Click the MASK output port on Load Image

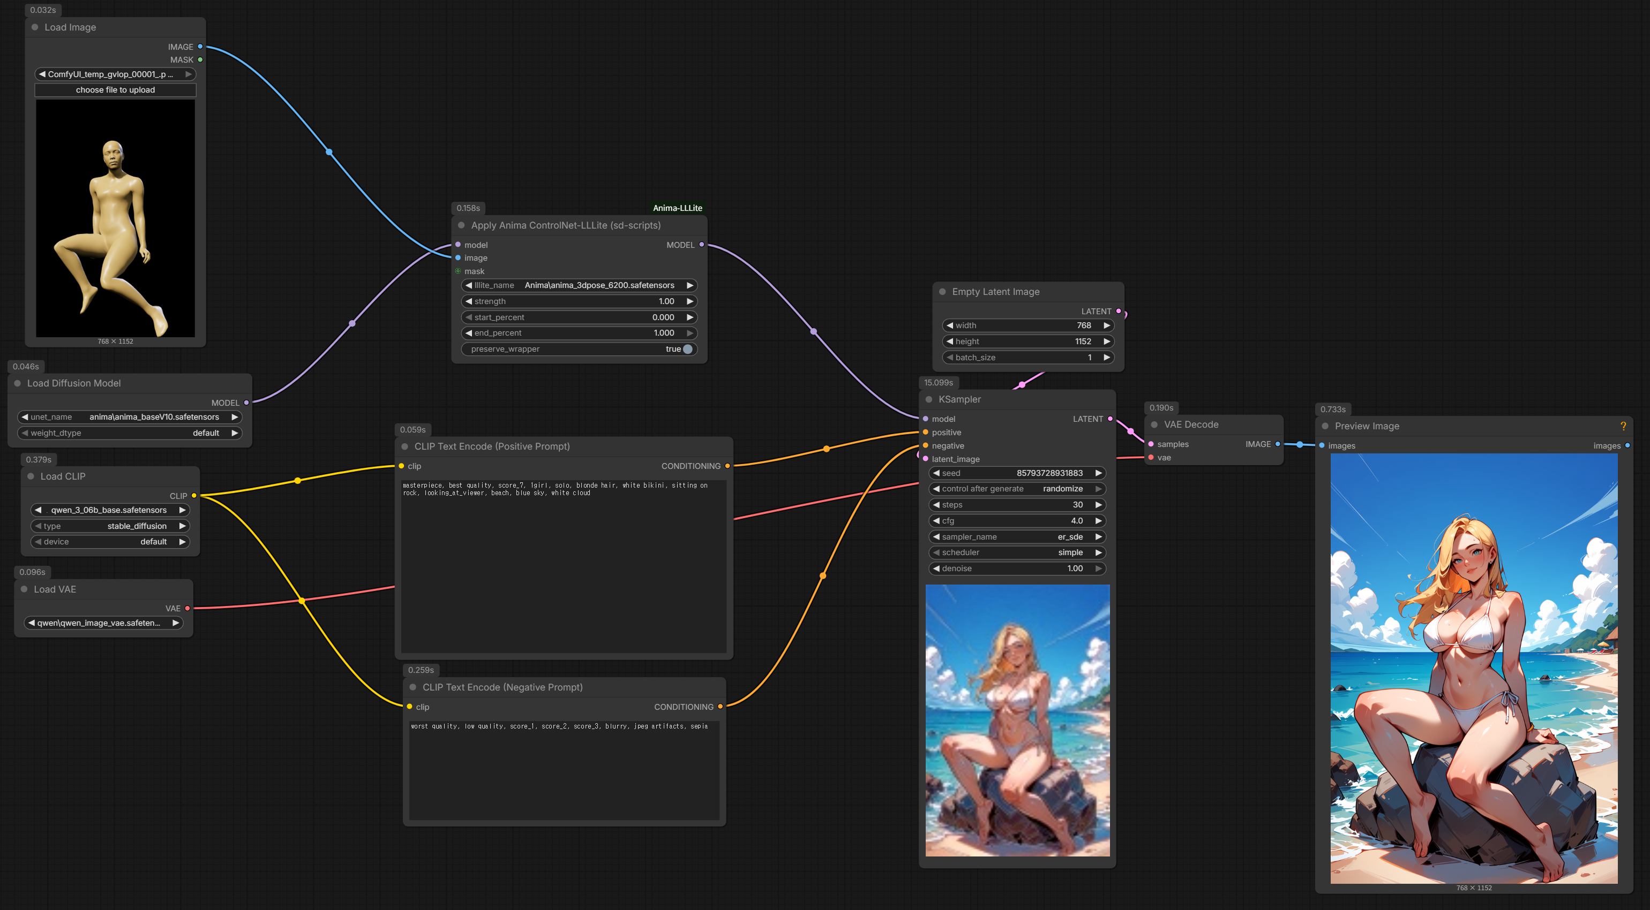200,59
